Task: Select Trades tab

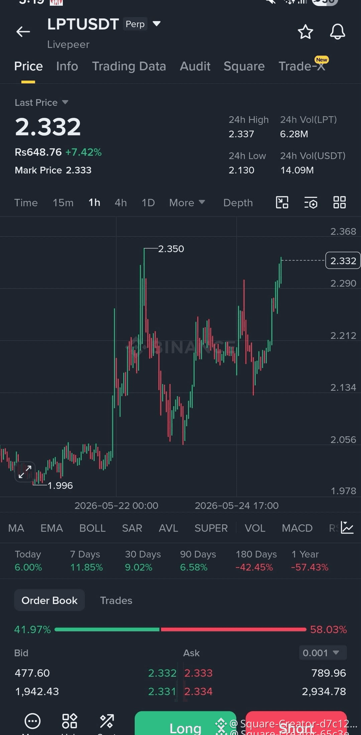Action: click(x=116, y=600)
